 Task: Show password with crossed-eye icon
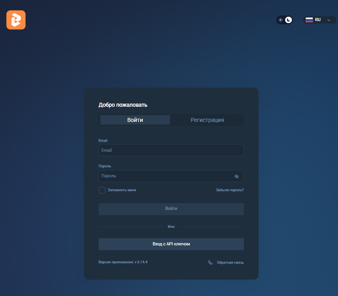(x=237, y=176)
